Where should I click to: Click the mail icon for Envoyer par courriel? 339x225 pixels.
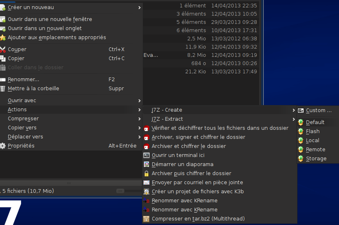(146, 183)
